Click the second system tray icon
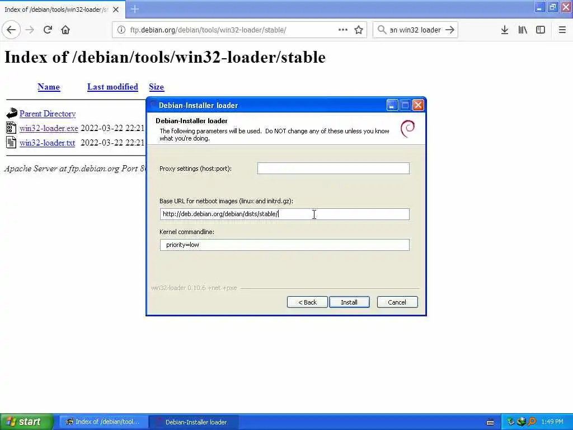 click(x=521, y=422)
